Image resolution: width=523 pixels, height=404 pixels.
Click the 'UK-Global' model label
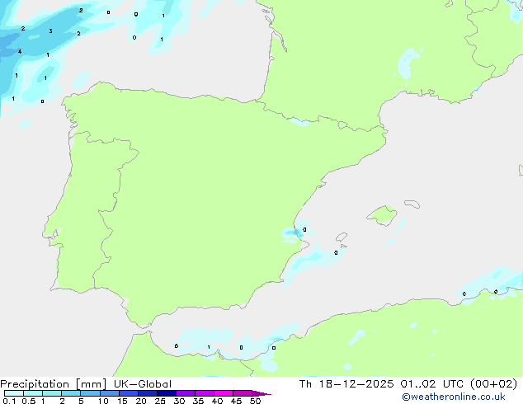tap(143, 384)
